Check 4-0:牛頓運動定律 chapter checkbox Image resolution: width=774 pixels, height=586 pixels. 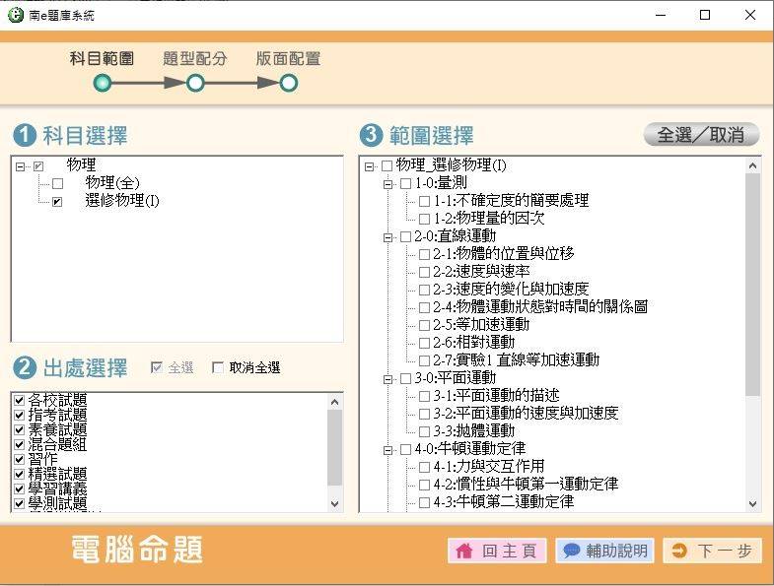click(x=406, y=449)
